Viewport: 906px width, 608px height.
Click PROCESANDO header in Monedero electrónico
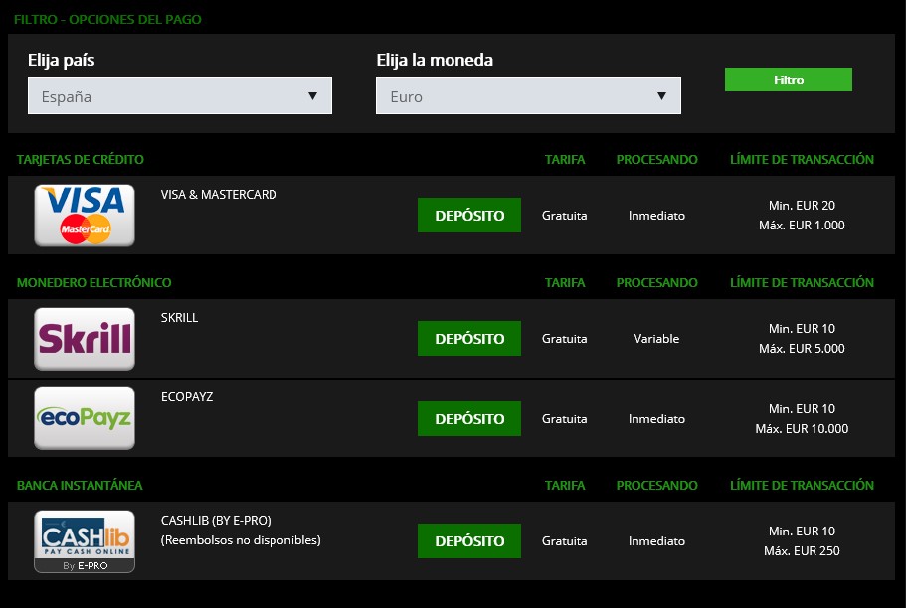656,283
